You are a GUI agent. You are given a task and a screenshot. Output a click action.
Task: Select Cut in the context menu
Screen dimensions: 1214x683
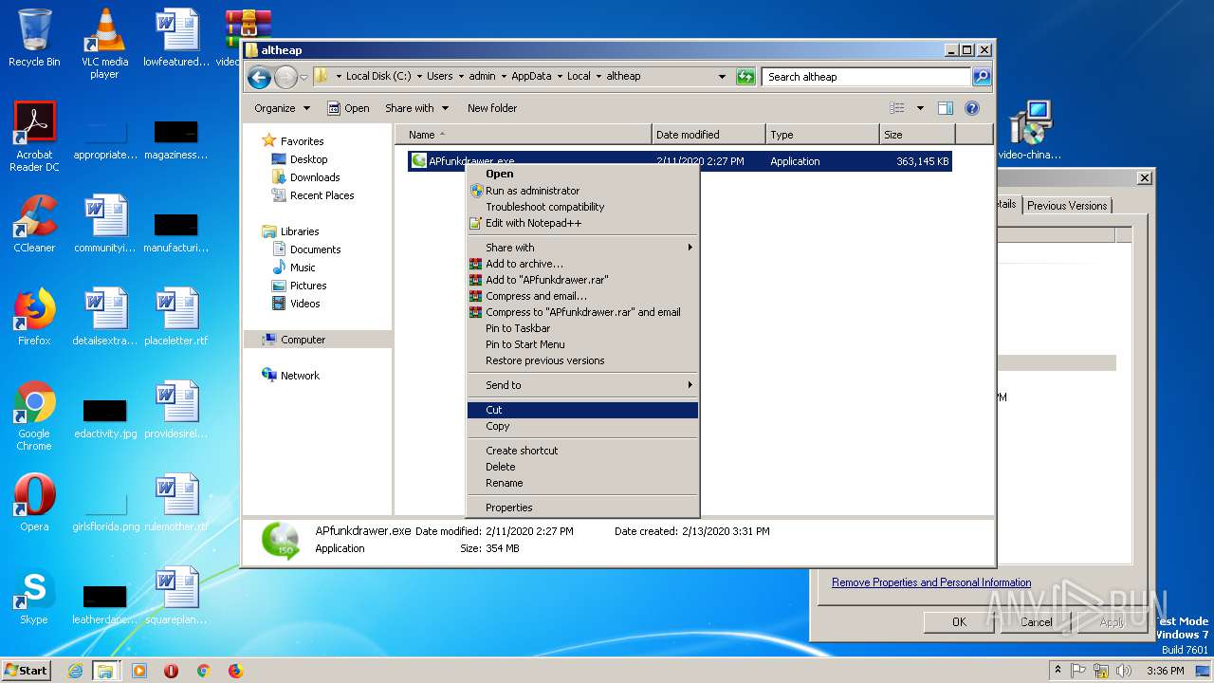582,410
